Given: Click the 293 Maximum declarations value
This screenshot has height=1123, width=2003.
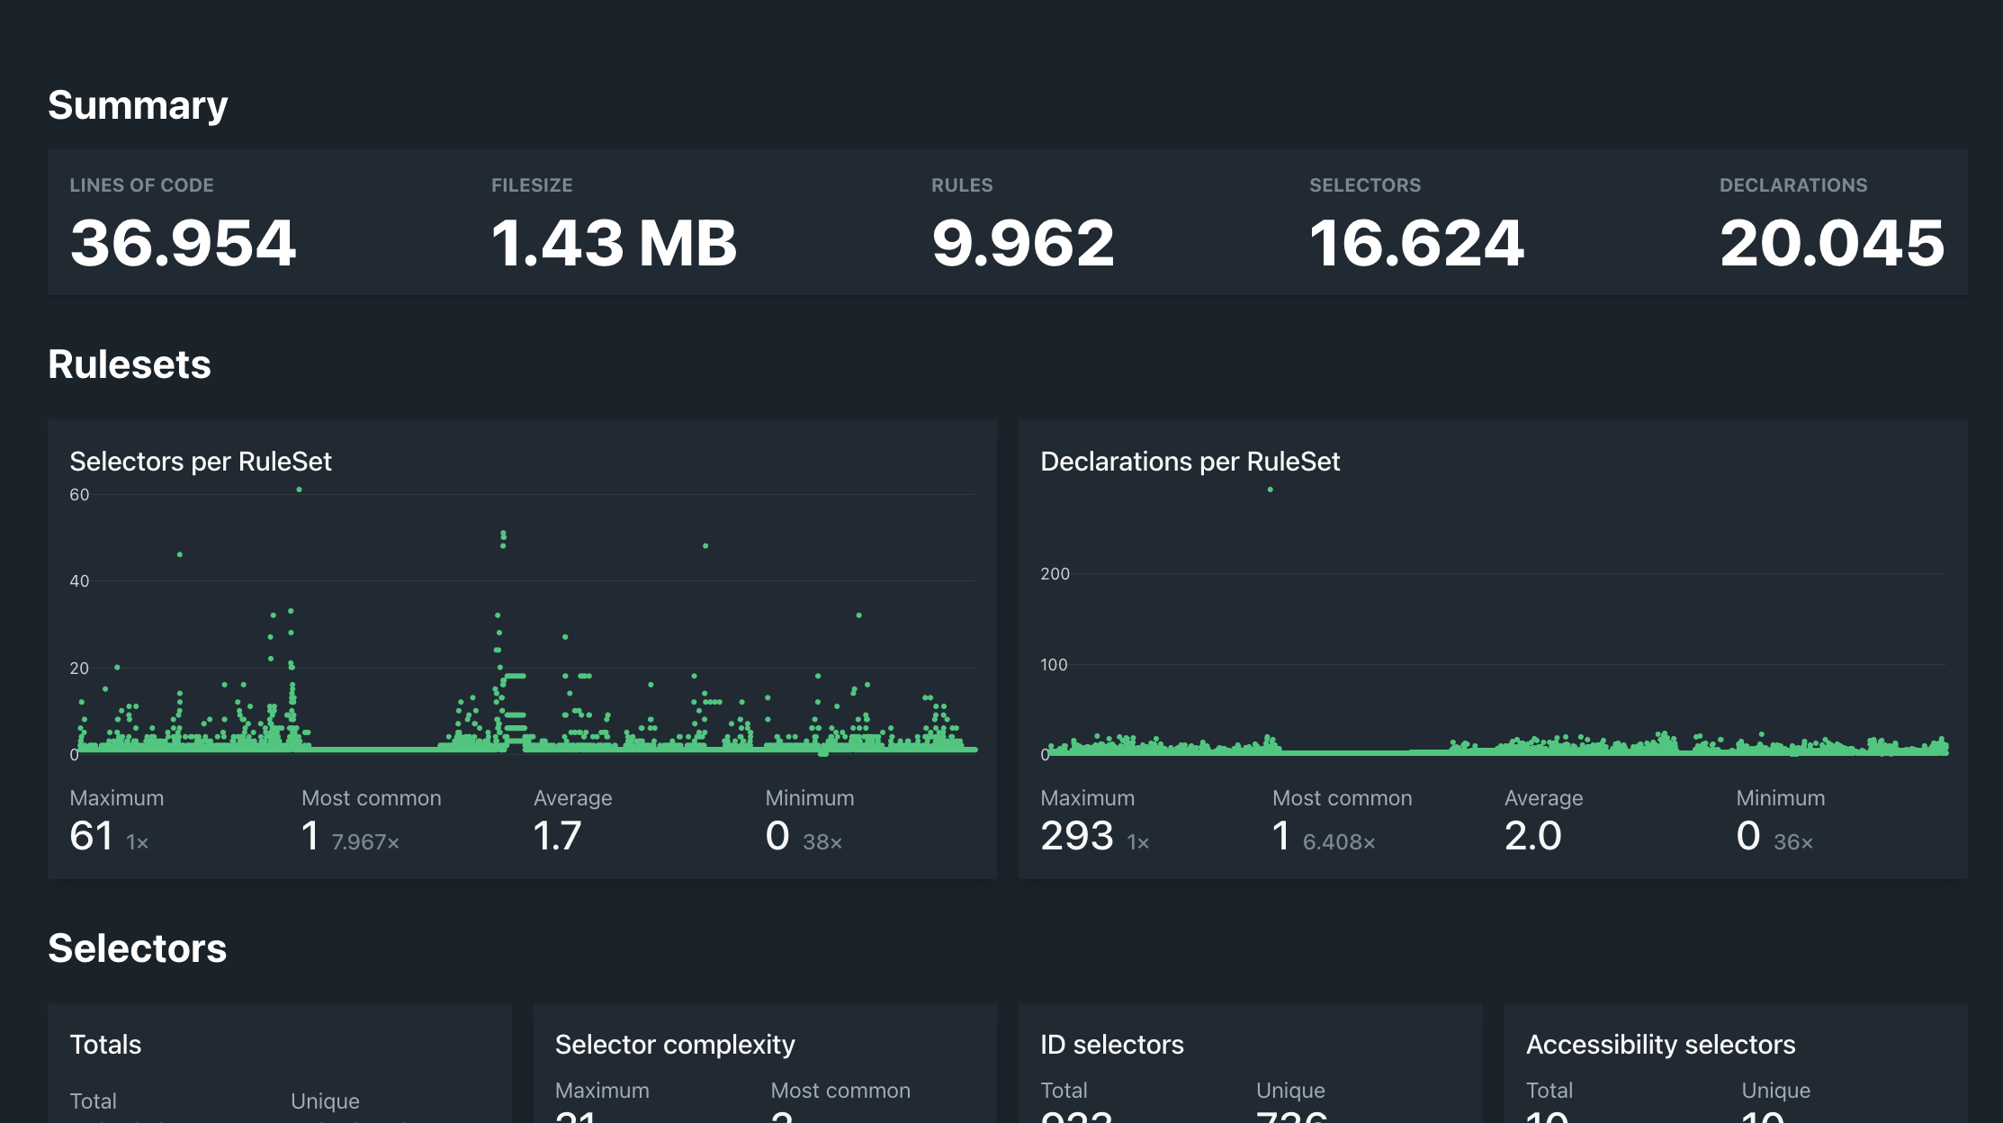Looking at the screenshot, I should coord(1077,835).
